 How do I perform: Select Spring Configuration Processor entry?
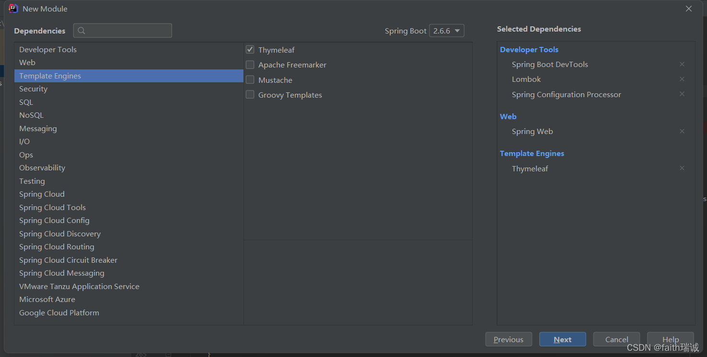click(567, 95)
